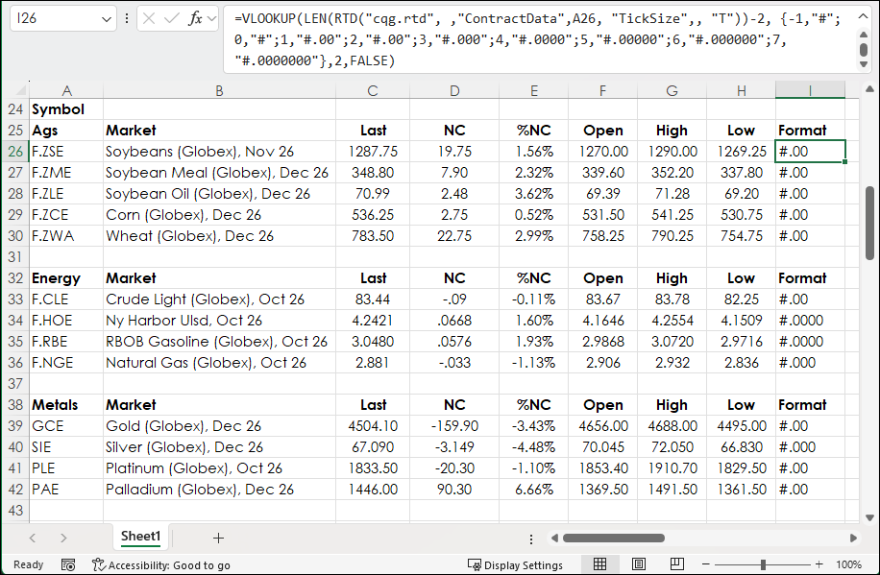Switch to Normal view icon

(x=599, y=564)
